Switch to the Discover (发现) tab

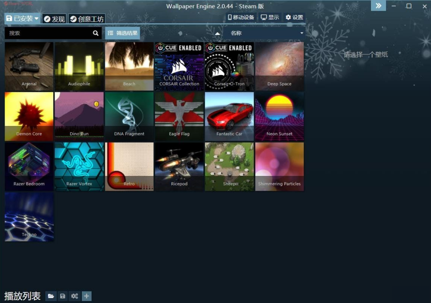[x=54, y=19]
